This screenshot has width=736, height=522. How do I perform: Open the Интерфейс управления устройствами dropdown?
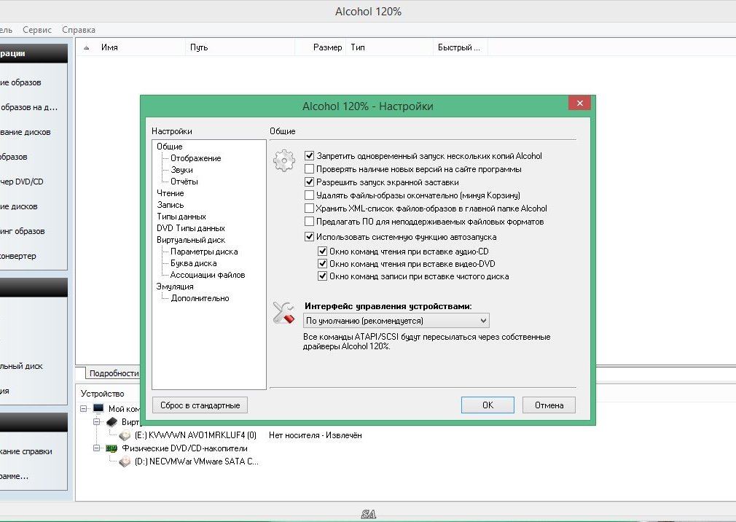tap(396, 321)
